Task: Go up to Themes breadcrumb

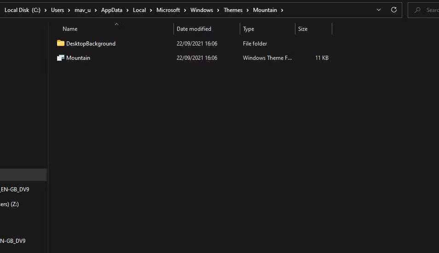Action: (x=233, y=10)
